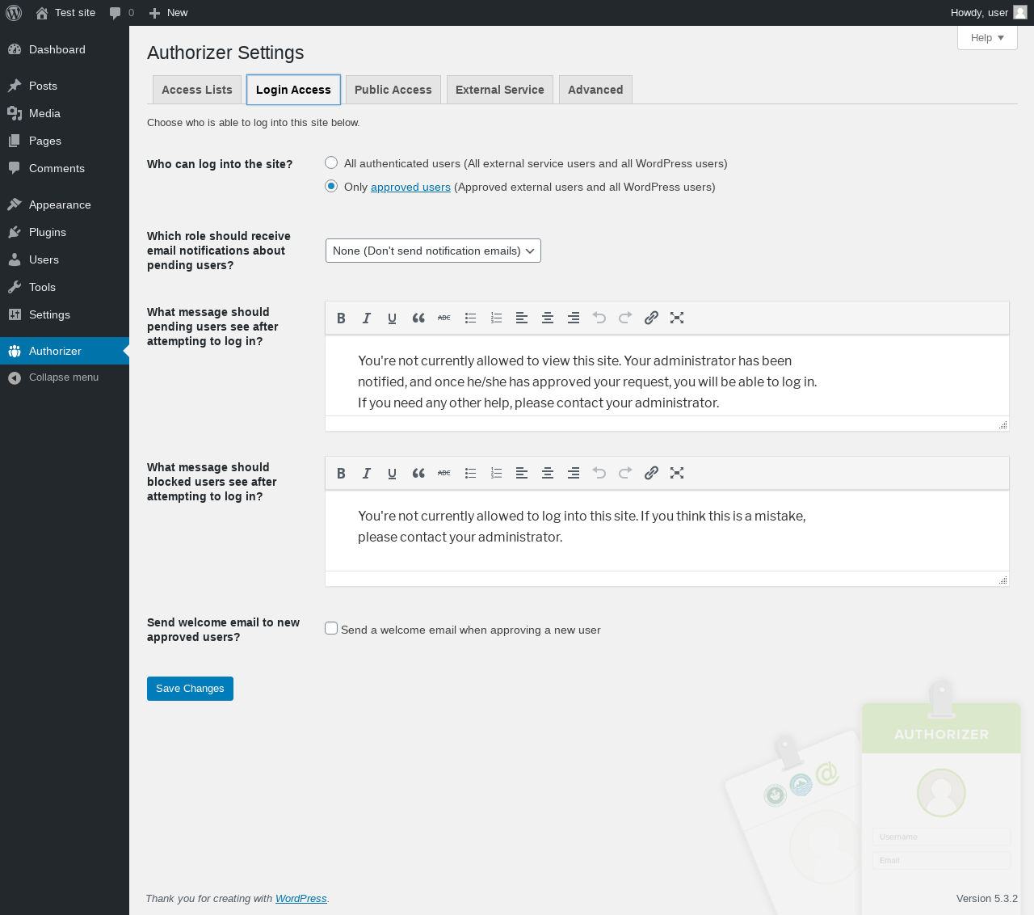Click Blockquote in pending users message editor
1034x915 pixels.
418,318
